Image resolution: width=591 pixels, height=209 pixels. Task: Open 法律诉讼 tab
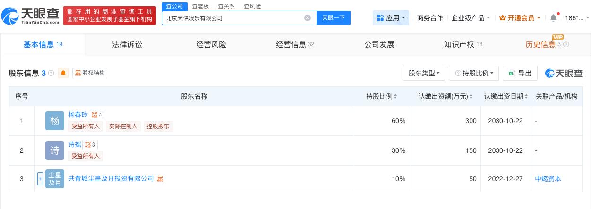click(127, 44)
